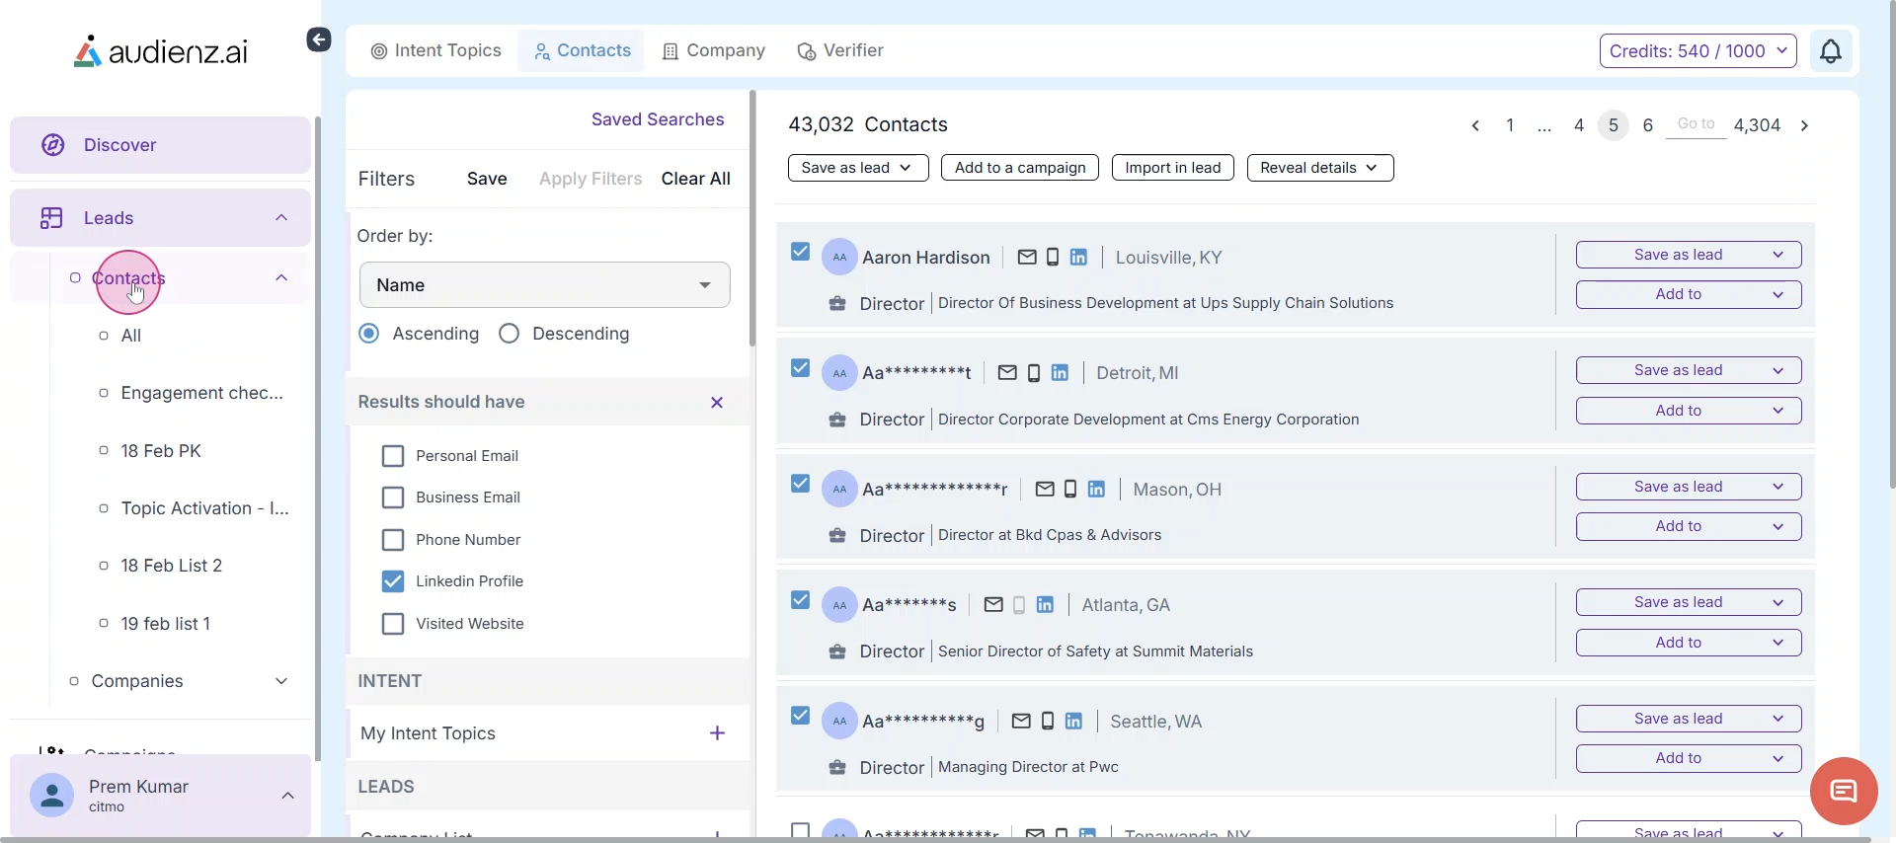
Task: Open LinkedIn icon for Mason, OH contact
Action: pyautogui.click(x=1096, y=490)
